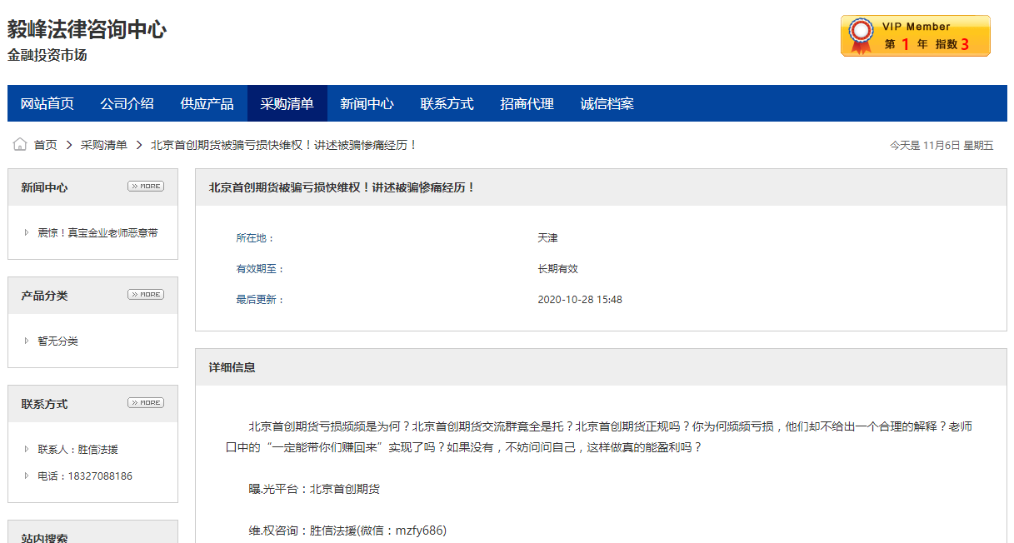Screen dimensions: 1014x543
Task: Click contact row 联系人：胜信法援
Action: coord(77,450)
